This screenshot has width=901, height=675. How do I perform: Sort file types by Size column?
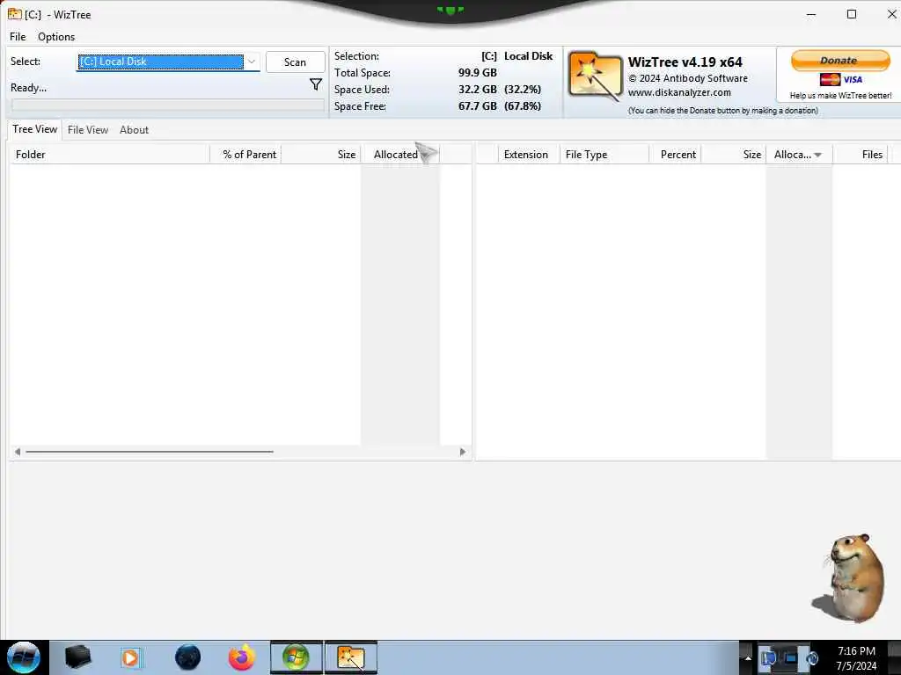[733, 155]
